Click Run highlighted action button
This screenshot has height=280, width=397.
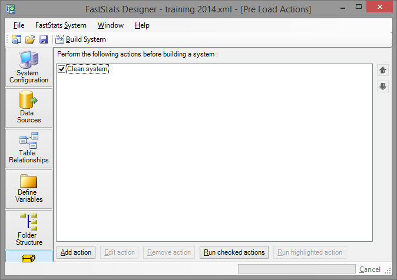[310, 252]
